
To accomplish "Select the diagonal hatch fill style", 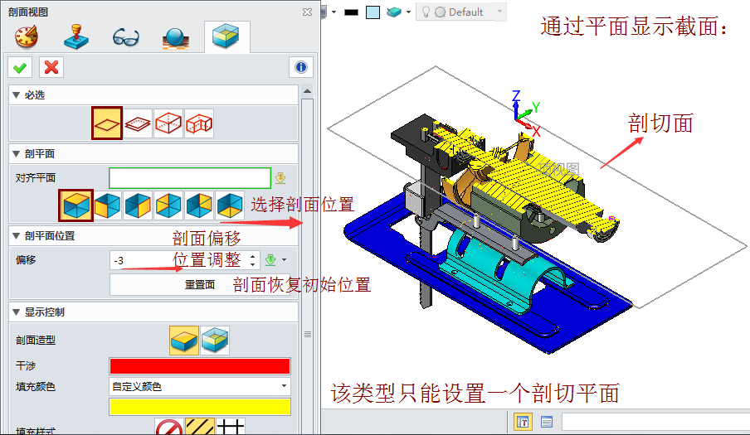I will pyautogui.click(x=200, y=428).
